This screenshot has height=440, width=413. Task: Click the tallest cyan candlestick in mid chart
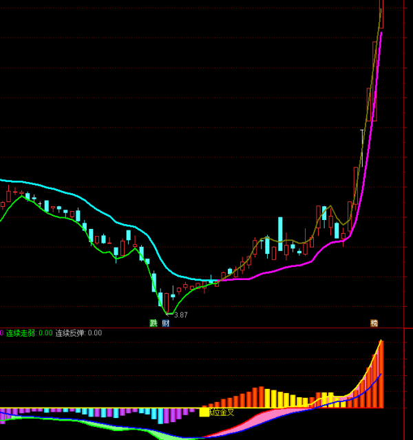[x=280, y=234]
